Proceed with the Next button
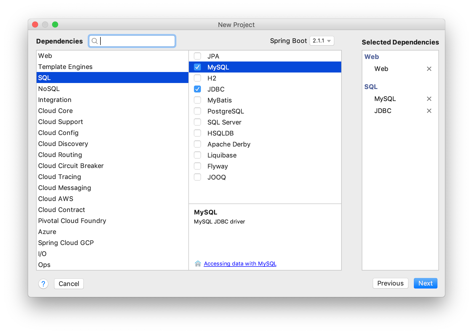 [x=425, y=283]
